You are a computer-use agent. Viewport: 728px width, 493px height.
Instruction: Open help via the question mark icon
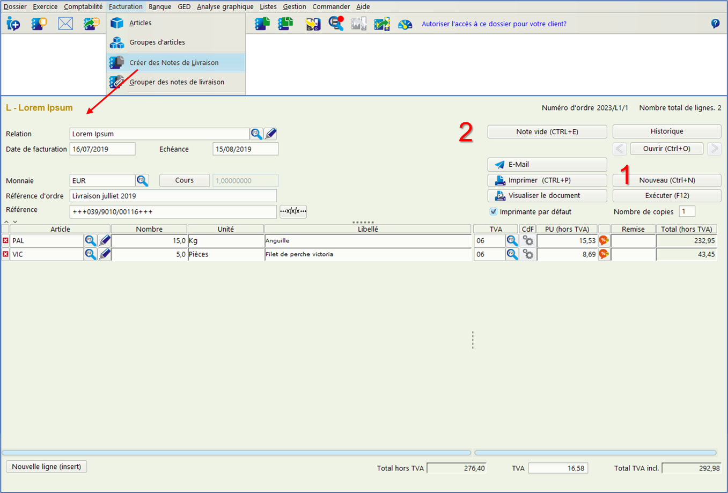(715, 24)
